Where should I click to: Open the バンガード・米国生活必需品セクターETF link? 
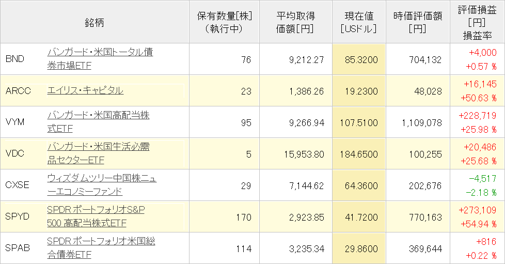coord(98,147)
